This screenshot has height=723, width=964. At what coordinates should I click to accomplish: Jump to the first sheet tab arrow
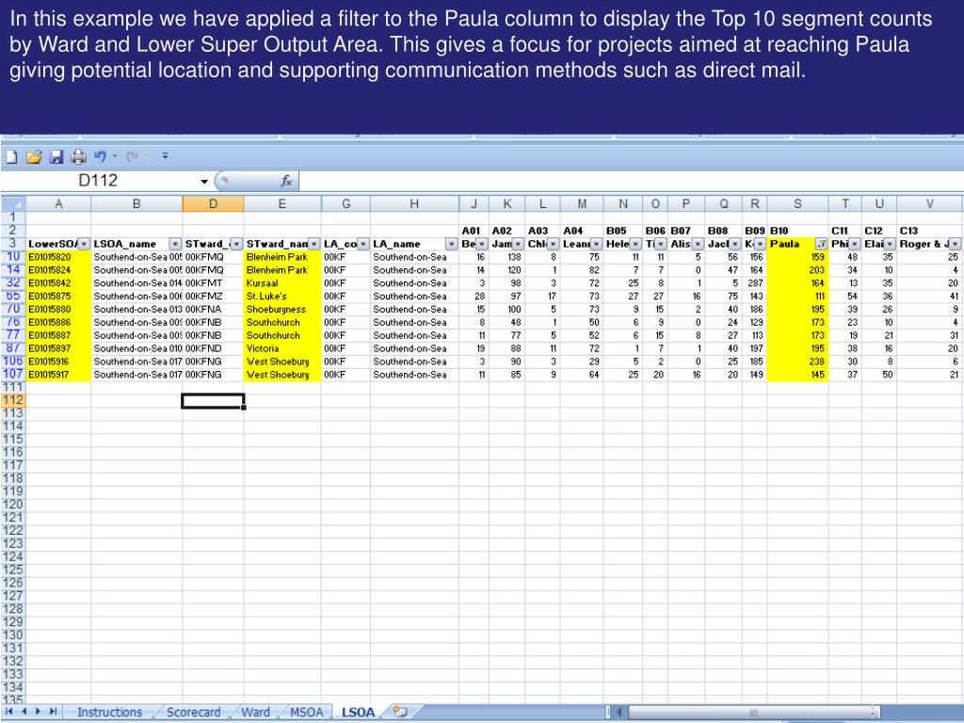(x=9, y=712)
